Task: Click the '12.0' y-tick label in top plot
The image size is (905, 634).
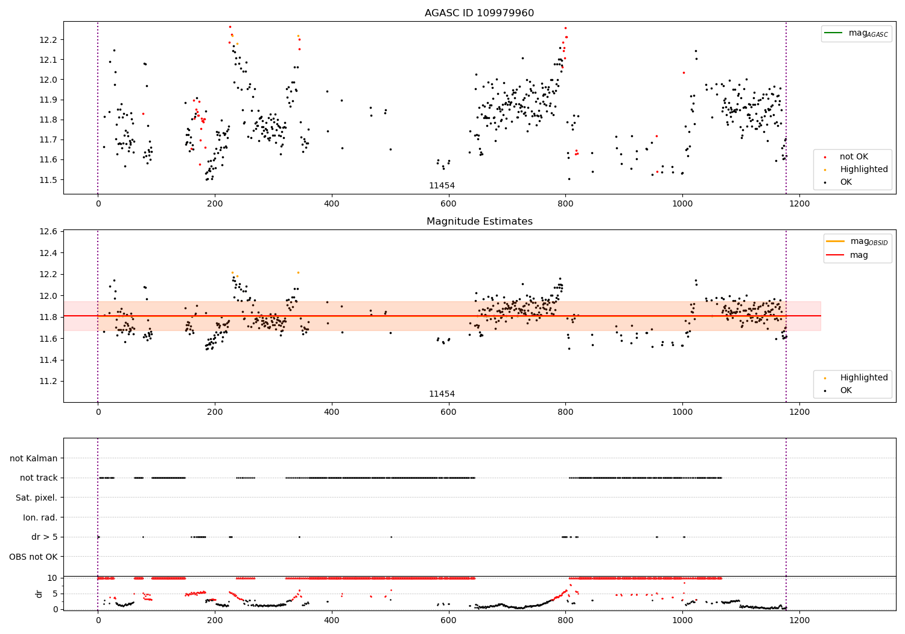Action: pyautogui.click(x=49, y=80)
